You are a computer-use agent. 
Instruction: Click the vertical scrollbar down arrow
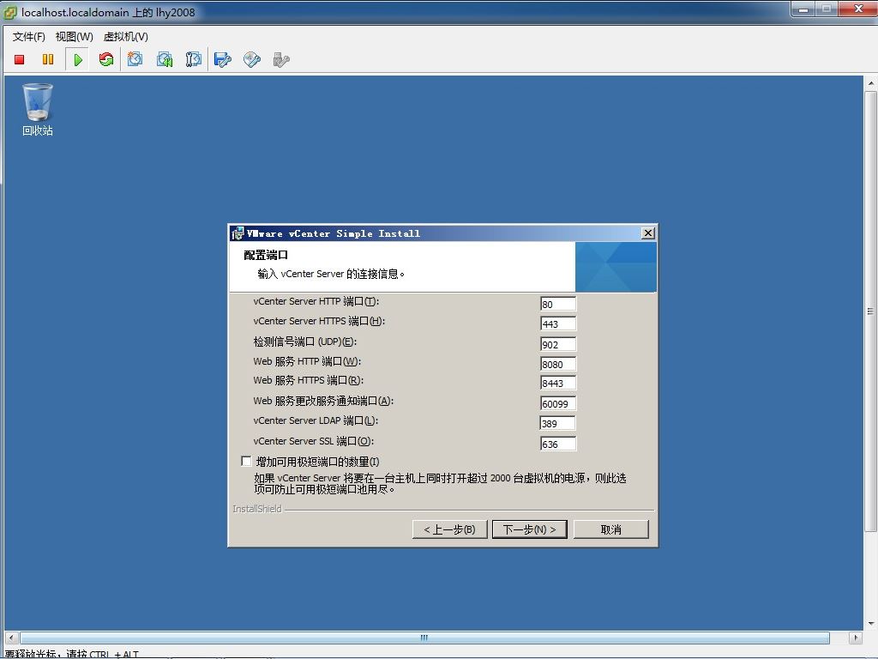(x=870, y=623)
